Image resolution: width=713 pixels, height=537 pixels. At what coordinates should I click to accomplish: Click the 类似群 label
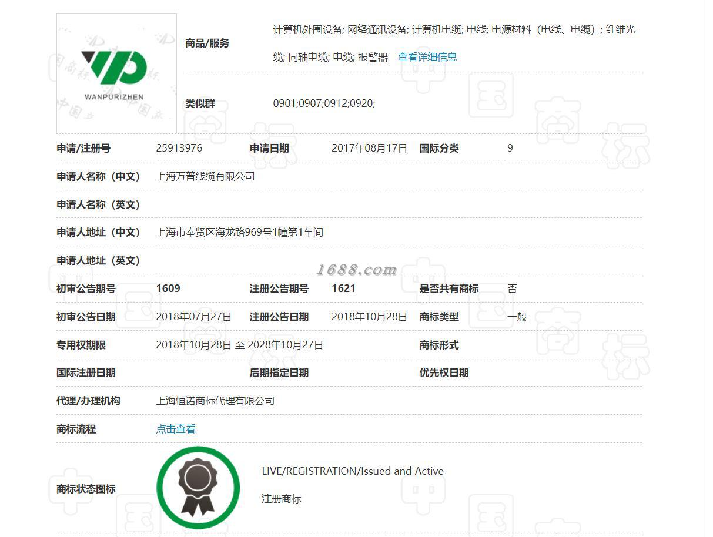coord(200,103)
